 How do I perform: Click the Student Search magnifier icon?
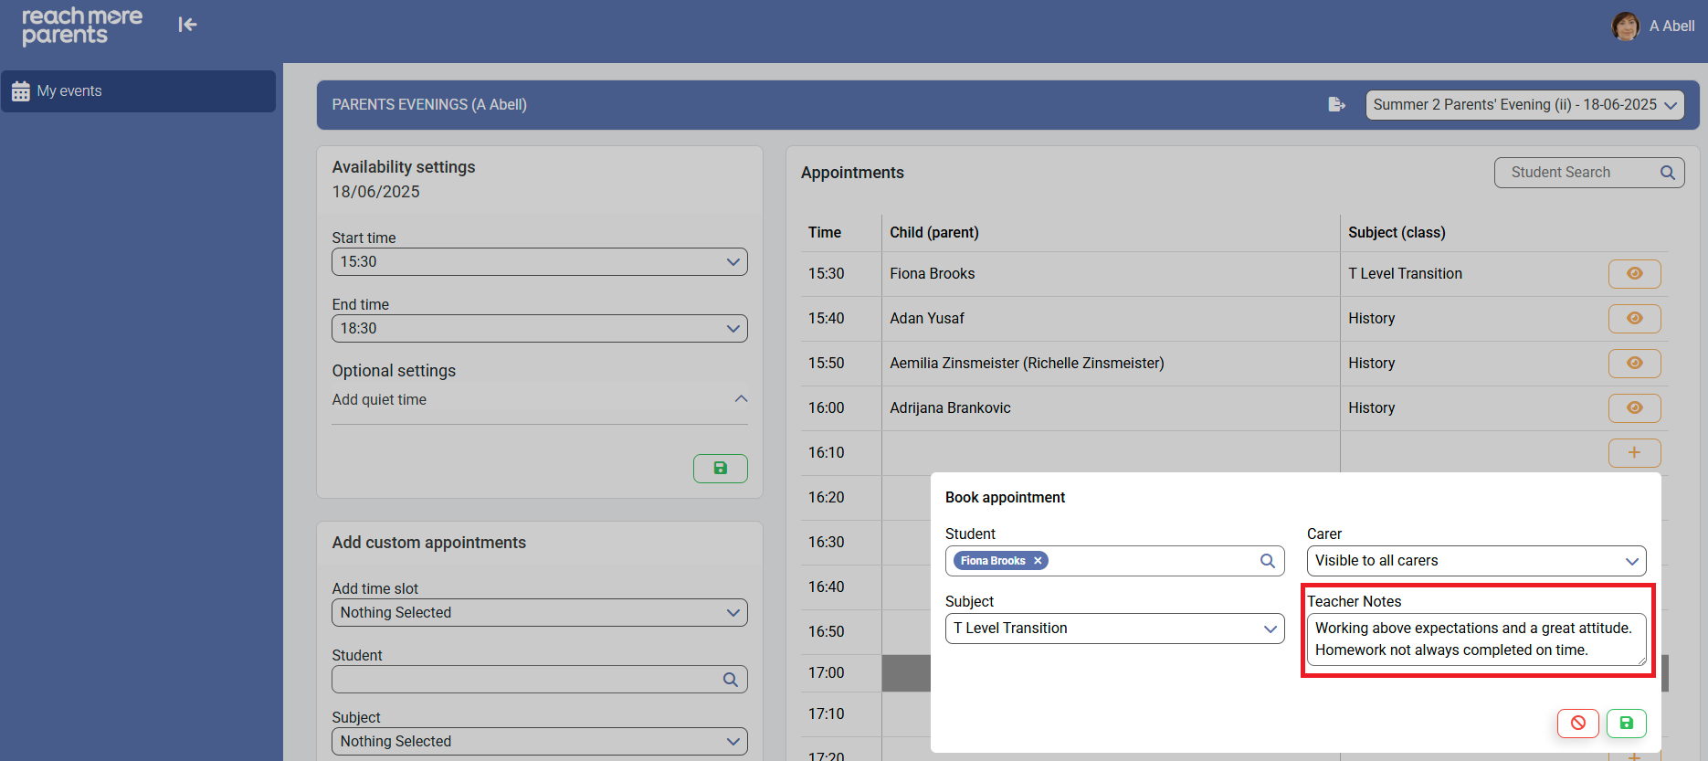1667,173
